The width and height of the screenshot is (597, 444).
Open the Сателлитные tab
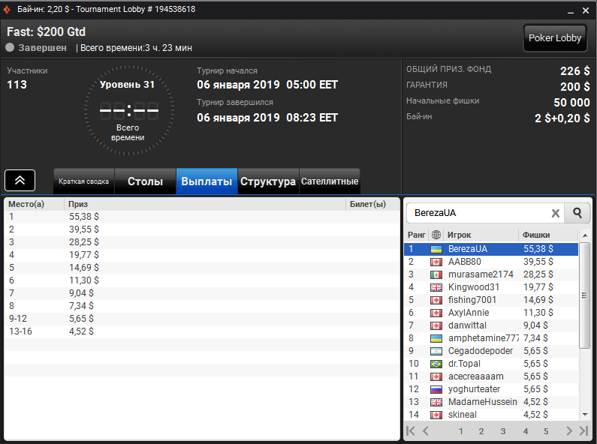pos(330,181)
